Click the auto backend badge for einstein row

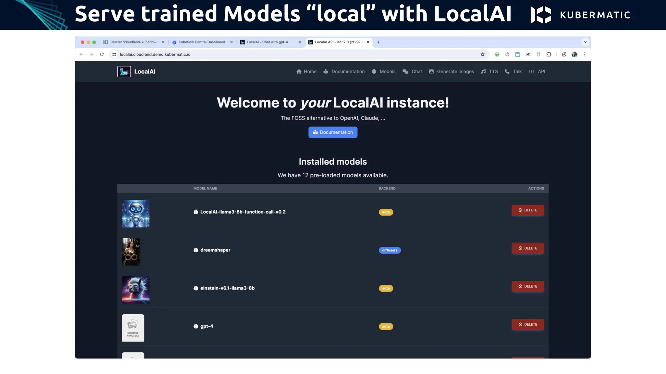[x=386, y=288]
